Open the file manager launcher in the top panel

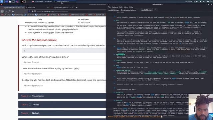[x=10, y=1]
